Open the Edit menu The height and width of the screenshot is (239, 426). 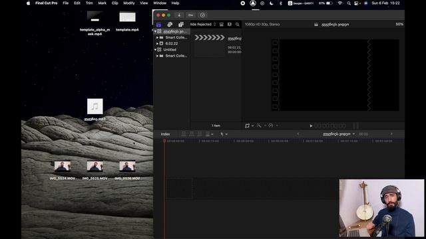pos(77,3)
